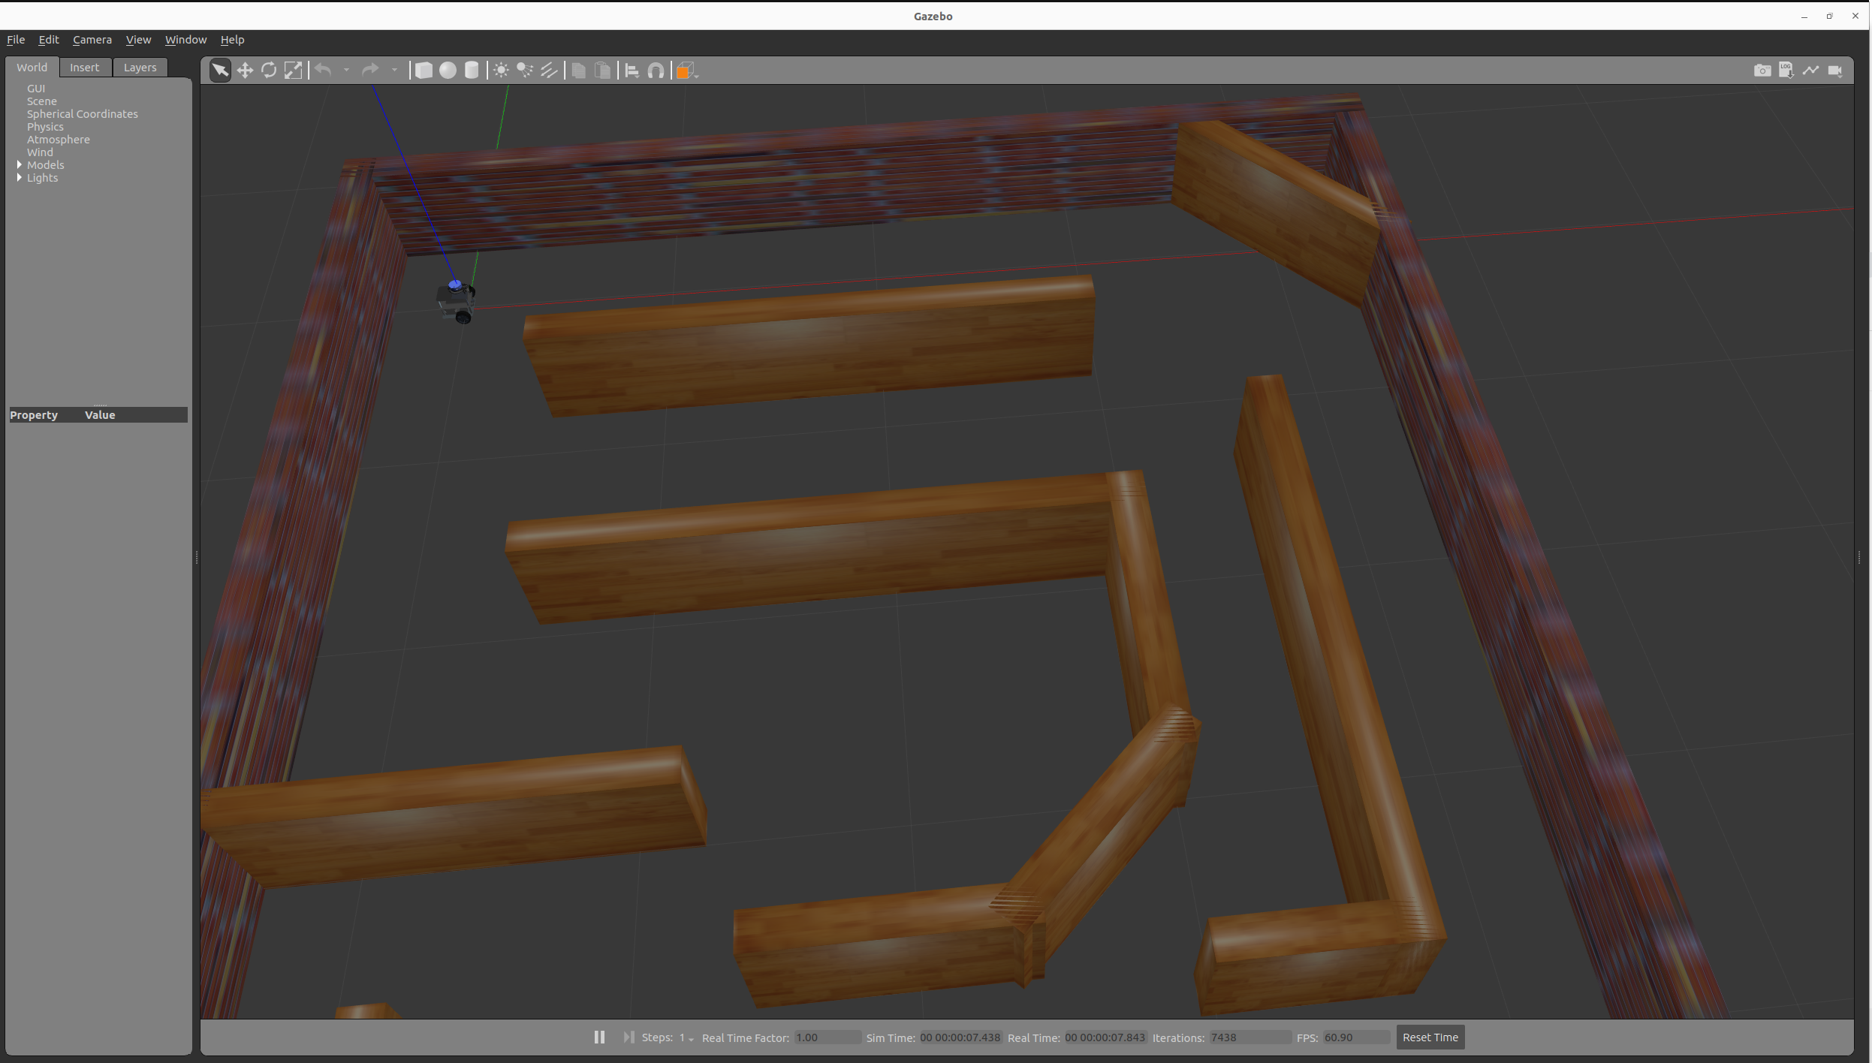The height and width of the screenshot is (1063, 1872).
Task: Insert a sphere shape
Action: click(x=448, y=71)
